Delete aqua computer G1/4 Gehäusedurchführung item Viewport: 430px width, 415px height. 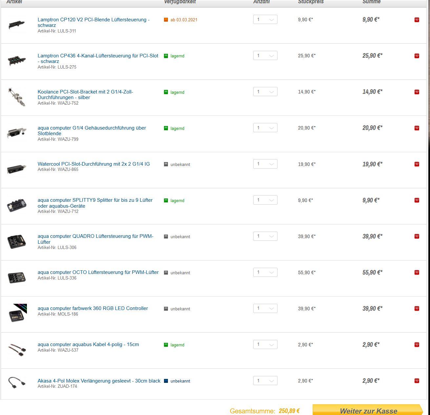pos(417,128)
